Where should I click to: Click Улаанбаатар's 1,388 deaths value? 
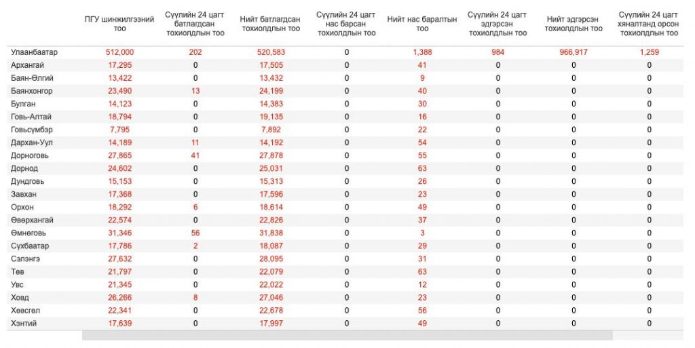[x=422, y=52]
